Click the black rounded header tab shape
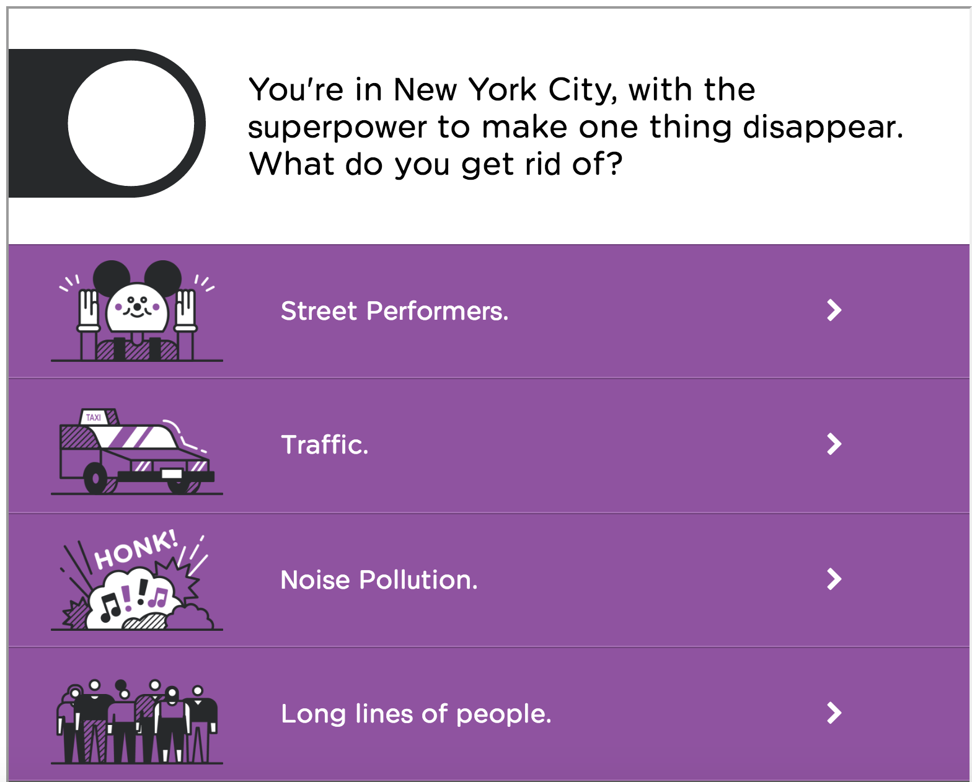The height and width of the screenshot is (782, 972). [107, 123]
